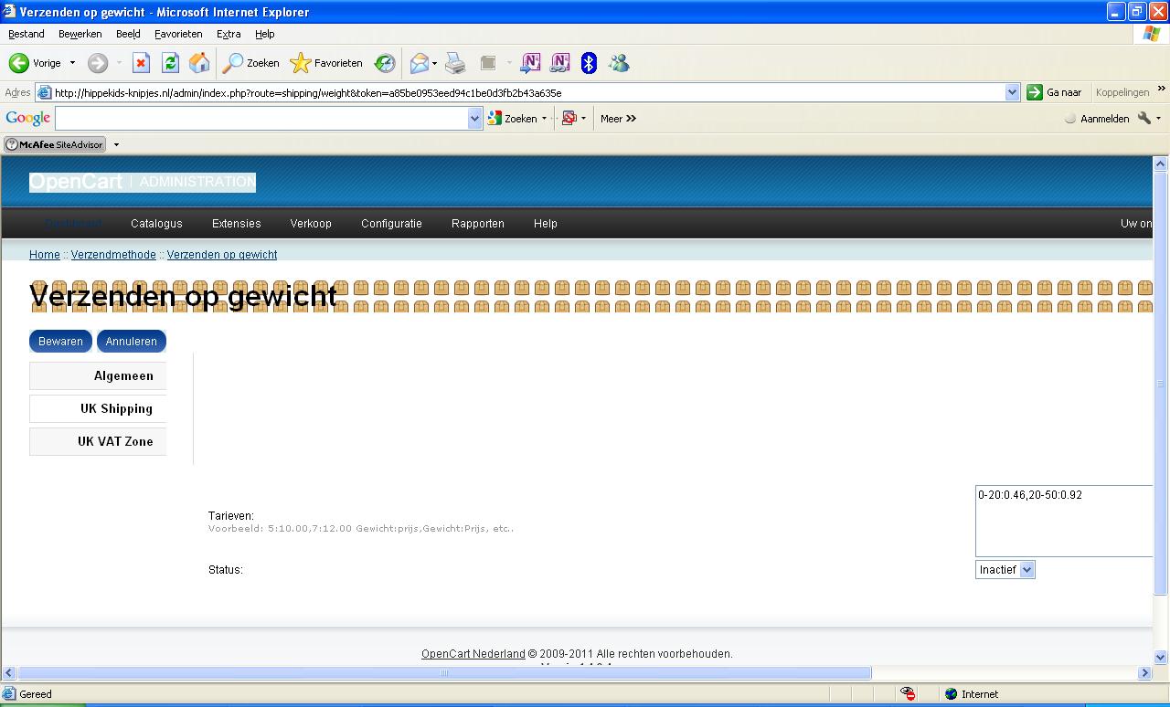Image resolution: width=1170 pixels, height=707 pixels.
Task: Open the OpenCart Help admin menu
Action: click(545, 223)
